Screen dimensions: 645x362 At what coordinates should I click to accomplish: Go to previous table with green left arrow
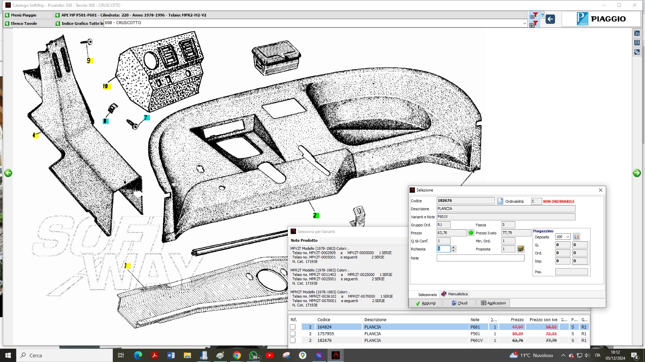8,173
